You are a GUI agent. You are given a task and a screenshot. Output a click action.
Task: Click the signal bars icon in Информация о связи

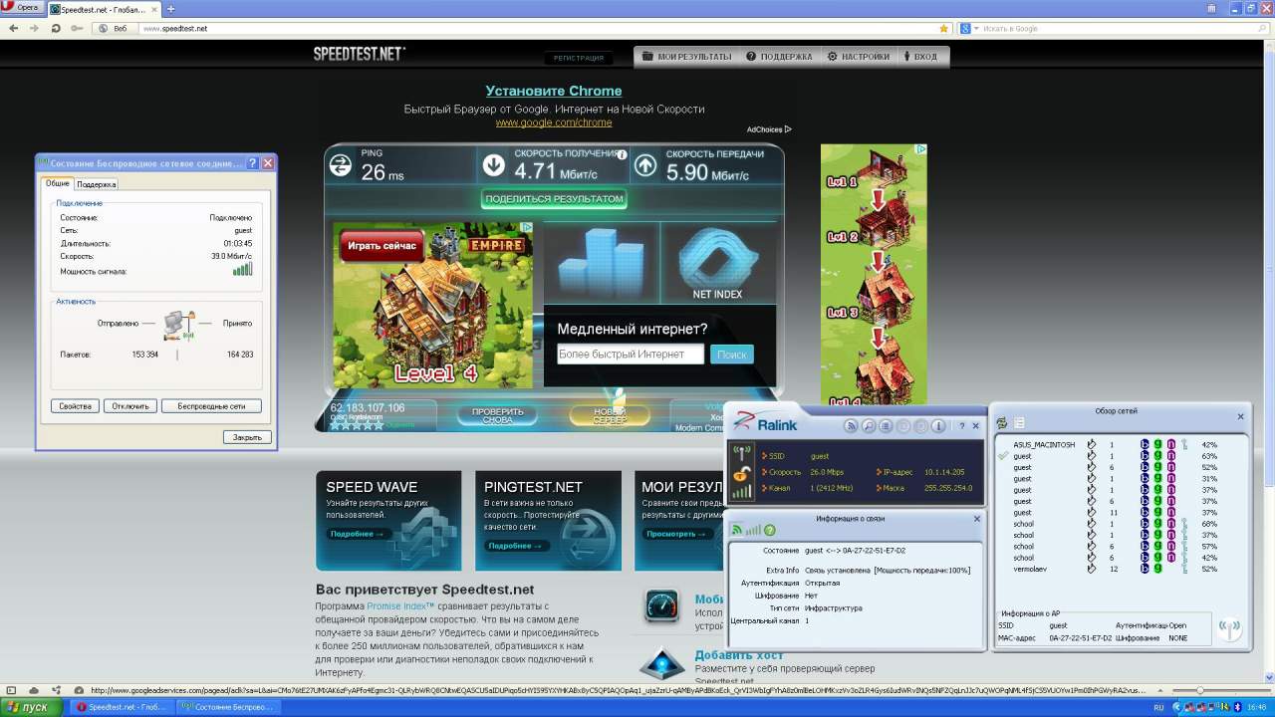coord(754,530)
